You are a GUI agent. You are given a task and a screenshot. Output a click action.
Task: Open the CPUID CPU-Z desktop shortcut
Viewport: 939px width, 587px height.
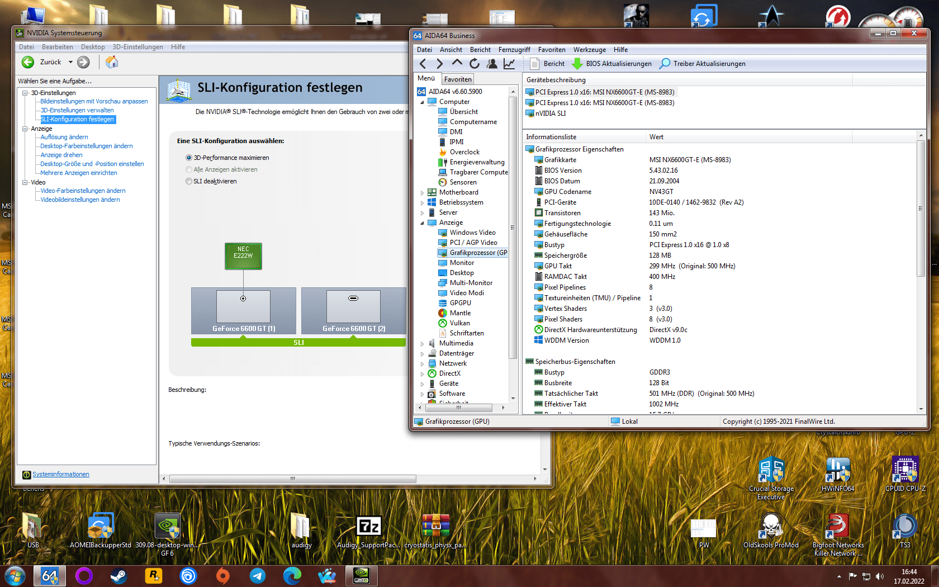click(x=905, y=474)
